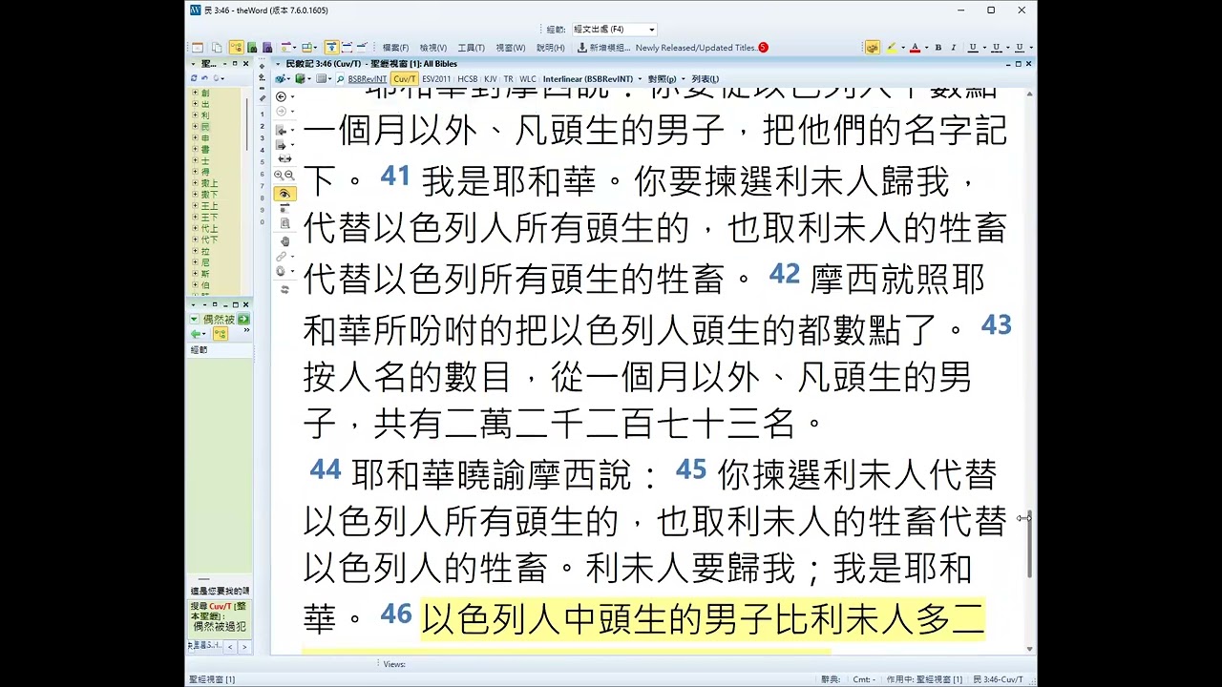Click the sync arrows icon
This screenshot has width=1222, height=687.
coord(284,289)
